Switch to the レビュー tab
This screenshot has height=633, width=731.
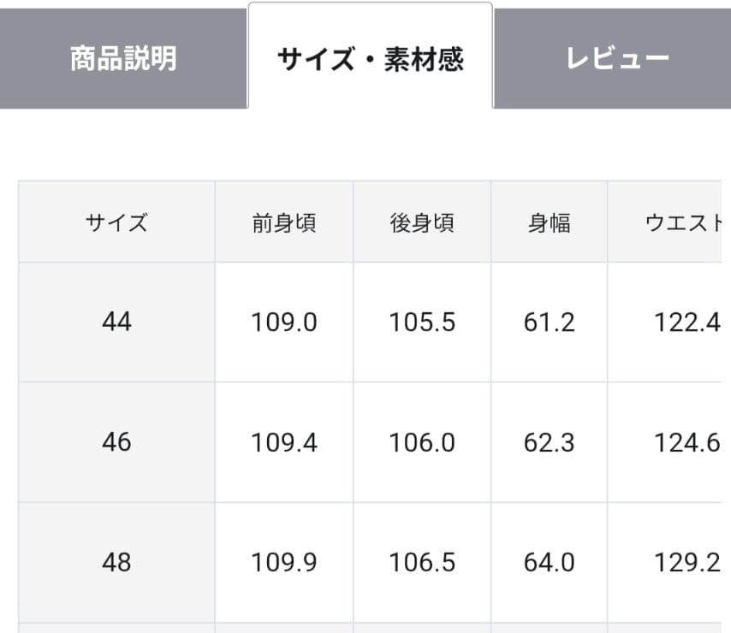point(616,59)
